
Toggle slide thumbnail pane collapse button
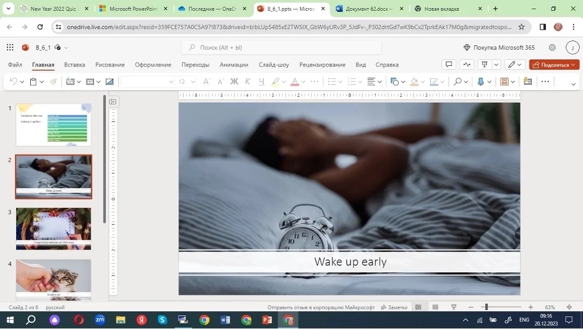[x=113, y=102]
